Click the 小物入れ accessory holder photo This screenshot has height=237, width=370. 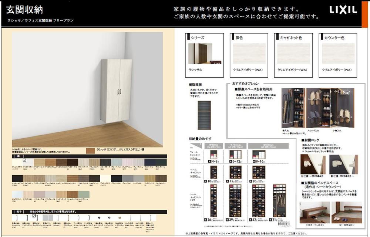pyautogui.click(x=342, y=108)
